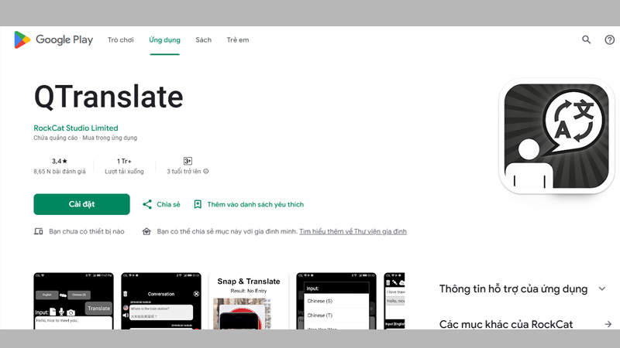Go to the Sách tab

[203, 39]
